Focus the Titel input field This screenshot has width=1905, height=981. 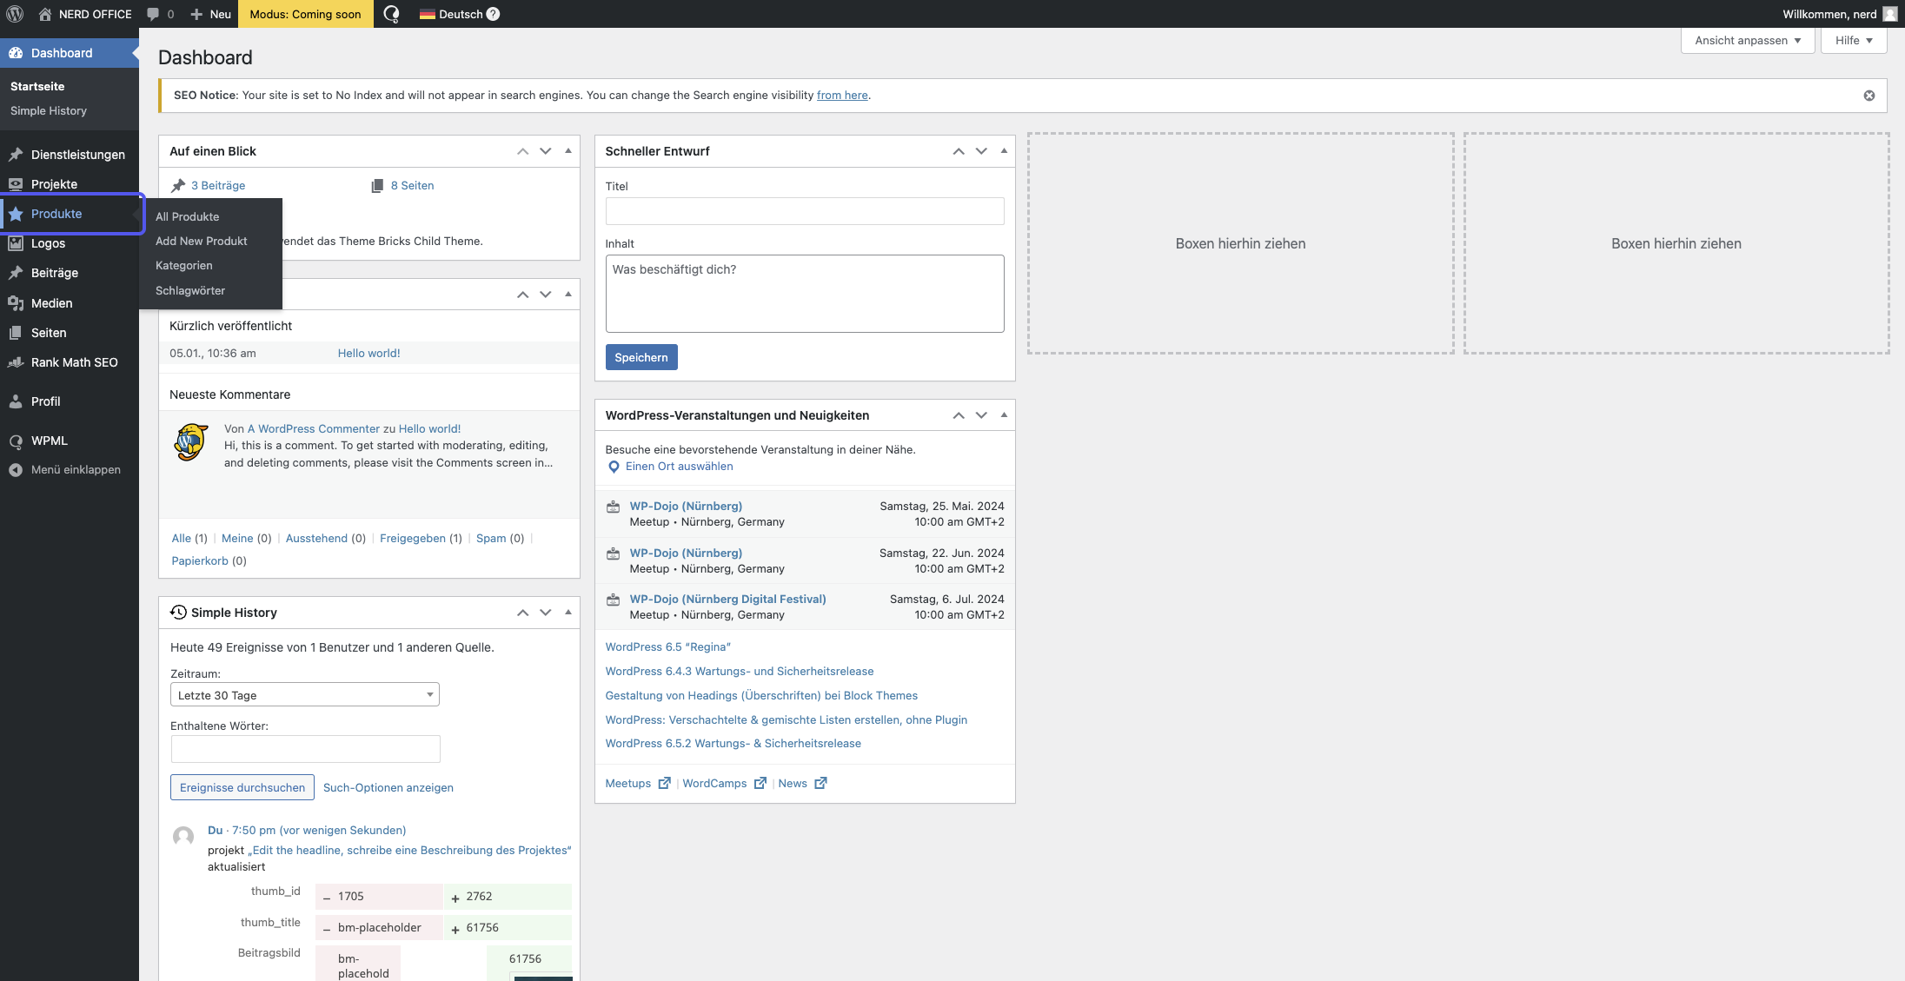[805, 211]
